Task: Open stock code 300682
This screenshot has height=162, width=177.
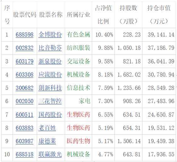Action: (25, 88)
